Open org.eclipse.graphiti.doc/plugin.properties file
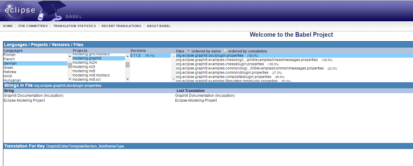 [210, 56]
